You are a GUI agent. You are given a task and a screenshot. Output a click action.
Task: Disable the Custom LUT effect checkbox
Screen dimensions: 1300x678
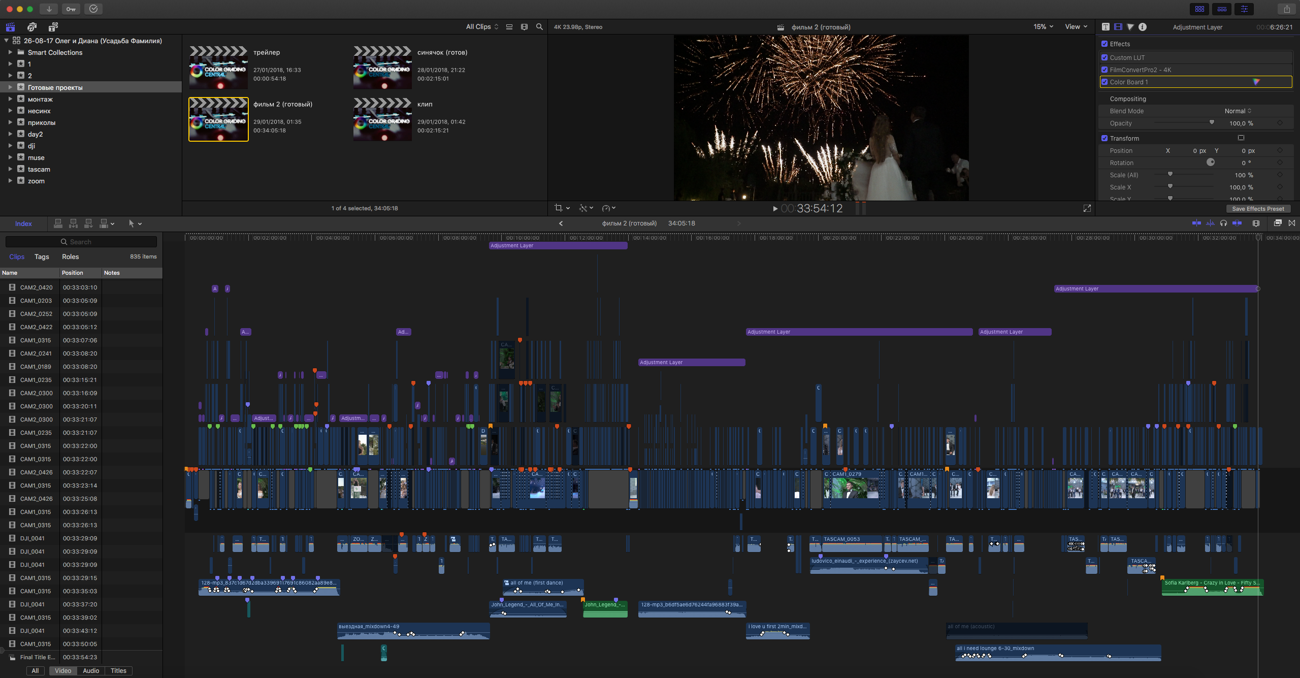tap(1104, 57)
